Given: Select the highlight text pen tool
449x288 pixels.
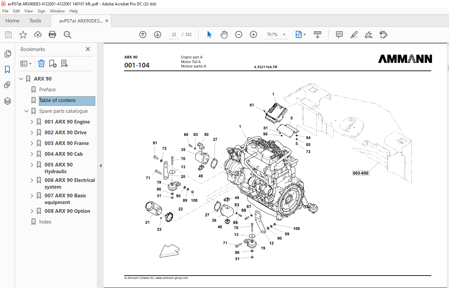Looking at the screenshot, I should pos(354,35).
